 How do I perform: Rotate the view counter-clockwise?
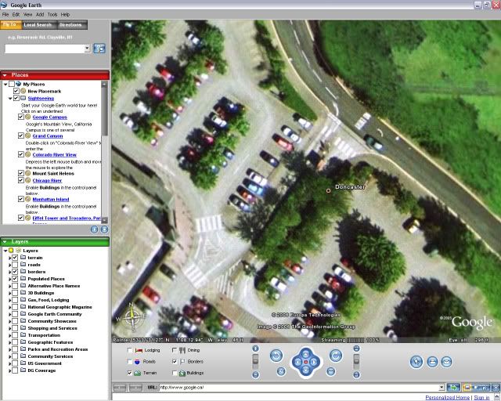276,356
